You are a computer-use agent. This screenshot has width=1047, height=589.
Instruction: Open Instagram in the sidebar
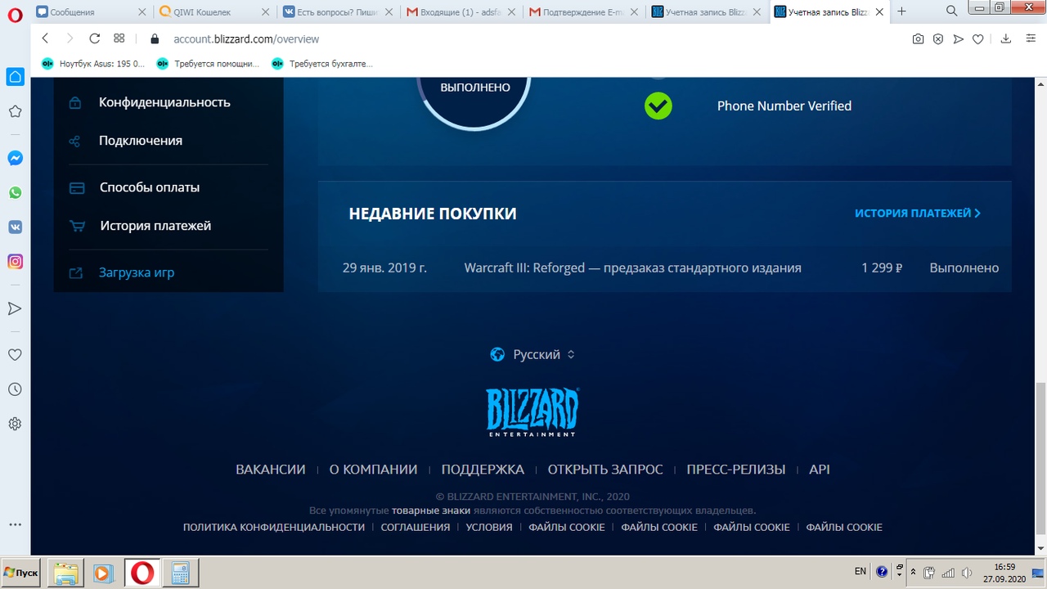[15, 262]
